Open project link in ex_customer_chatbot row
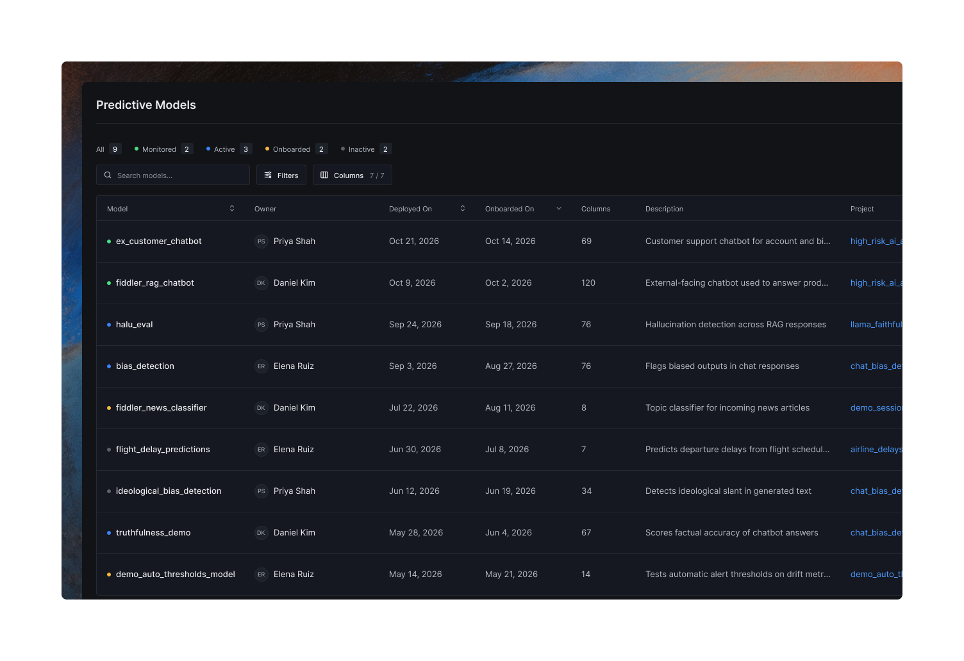Image resolution: width=964 pixels, height=661 pixels. coord(876,241)
